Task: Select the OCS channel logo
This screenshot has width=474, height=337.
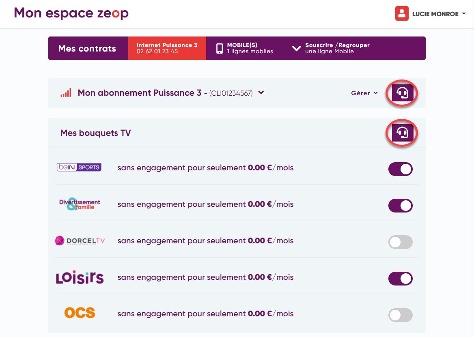Action: (80, 313)
